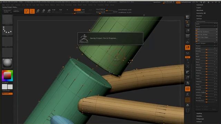Open the Dots stroke type selector

point(7,30)
